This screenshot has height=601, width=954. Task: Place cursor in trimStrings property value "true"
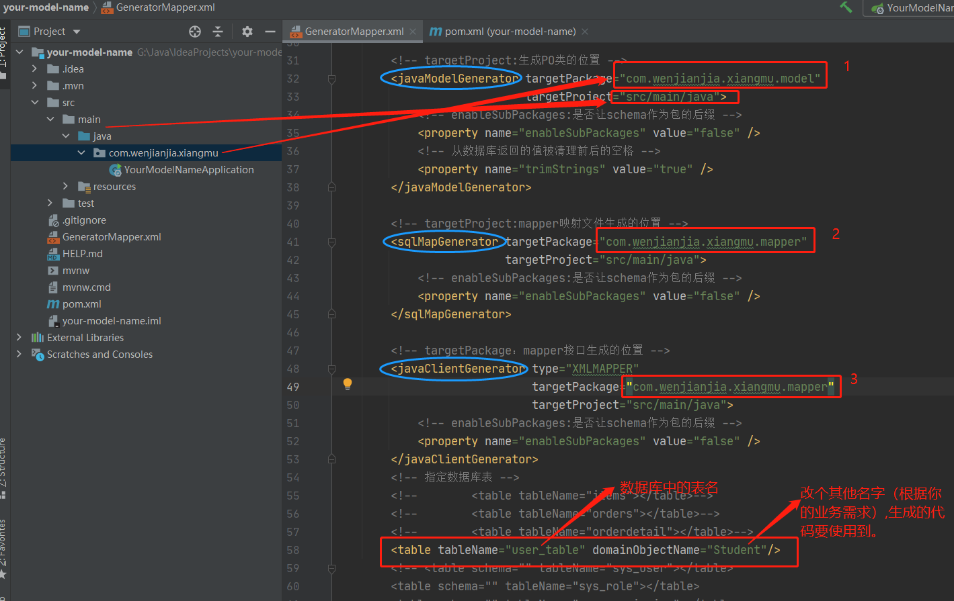[x=672, y=169]
